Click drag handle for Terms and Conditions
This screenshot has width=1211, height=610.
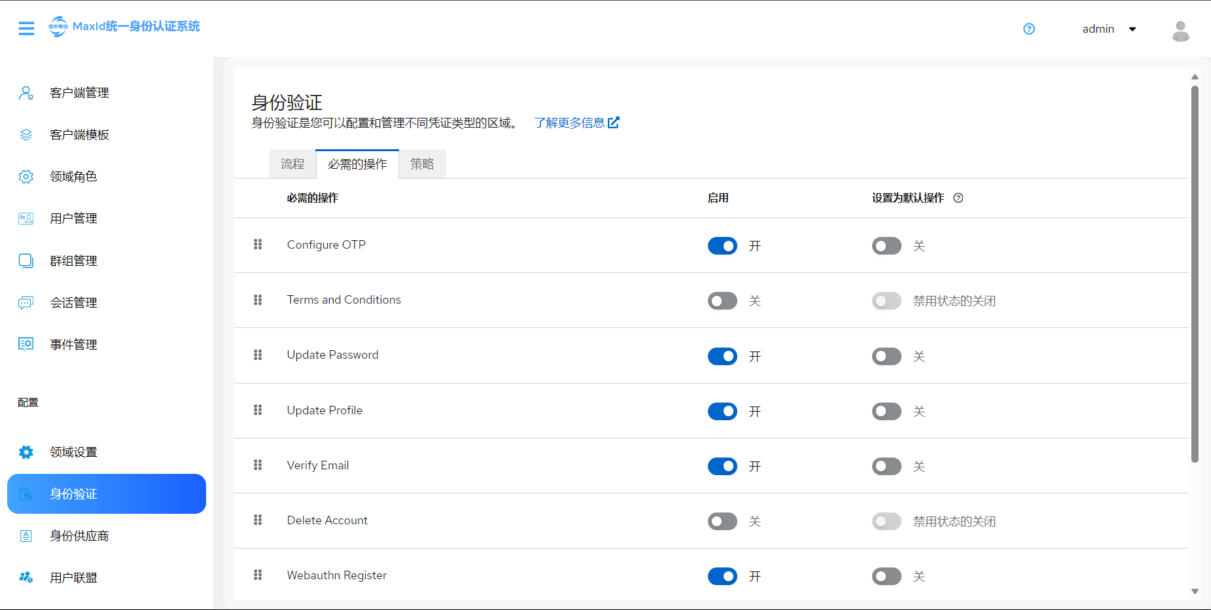tap(258, 300)
